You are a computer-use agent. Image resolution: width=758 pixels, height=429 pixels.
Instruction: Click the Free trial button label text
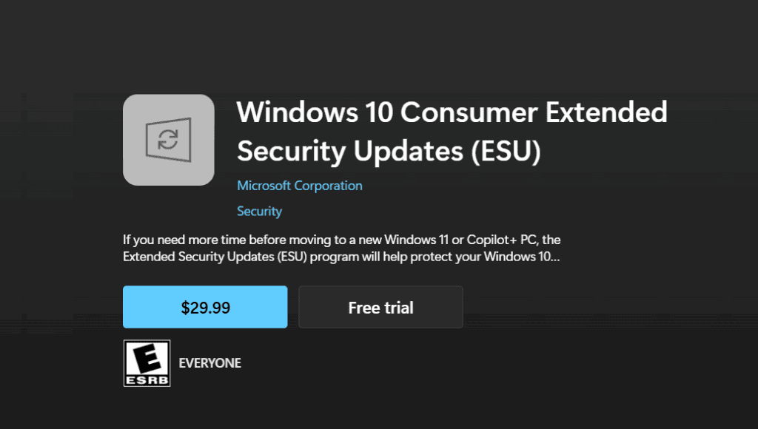380,307
